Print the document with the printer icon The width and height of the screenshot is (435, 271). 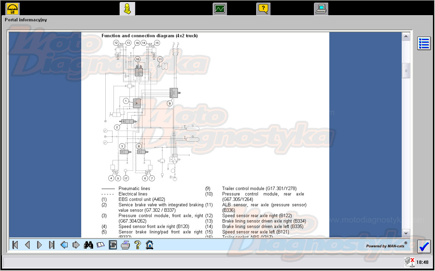point(125,245)
